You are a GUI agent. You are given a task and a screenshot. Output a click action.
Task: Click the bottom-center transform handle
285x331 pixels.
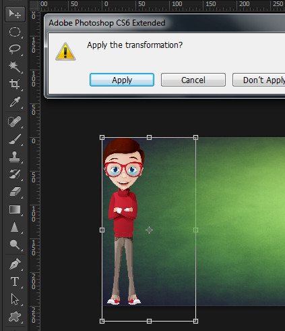tap(149, 321)
